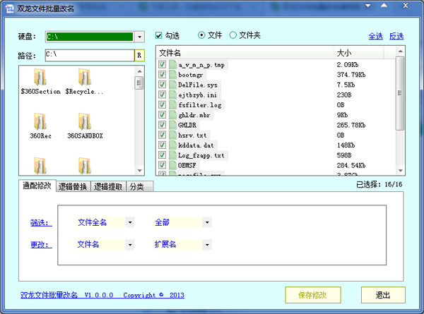Select the 265.78Kb size cell
Viewport: 424px width, 314px height.
[351, 126]
